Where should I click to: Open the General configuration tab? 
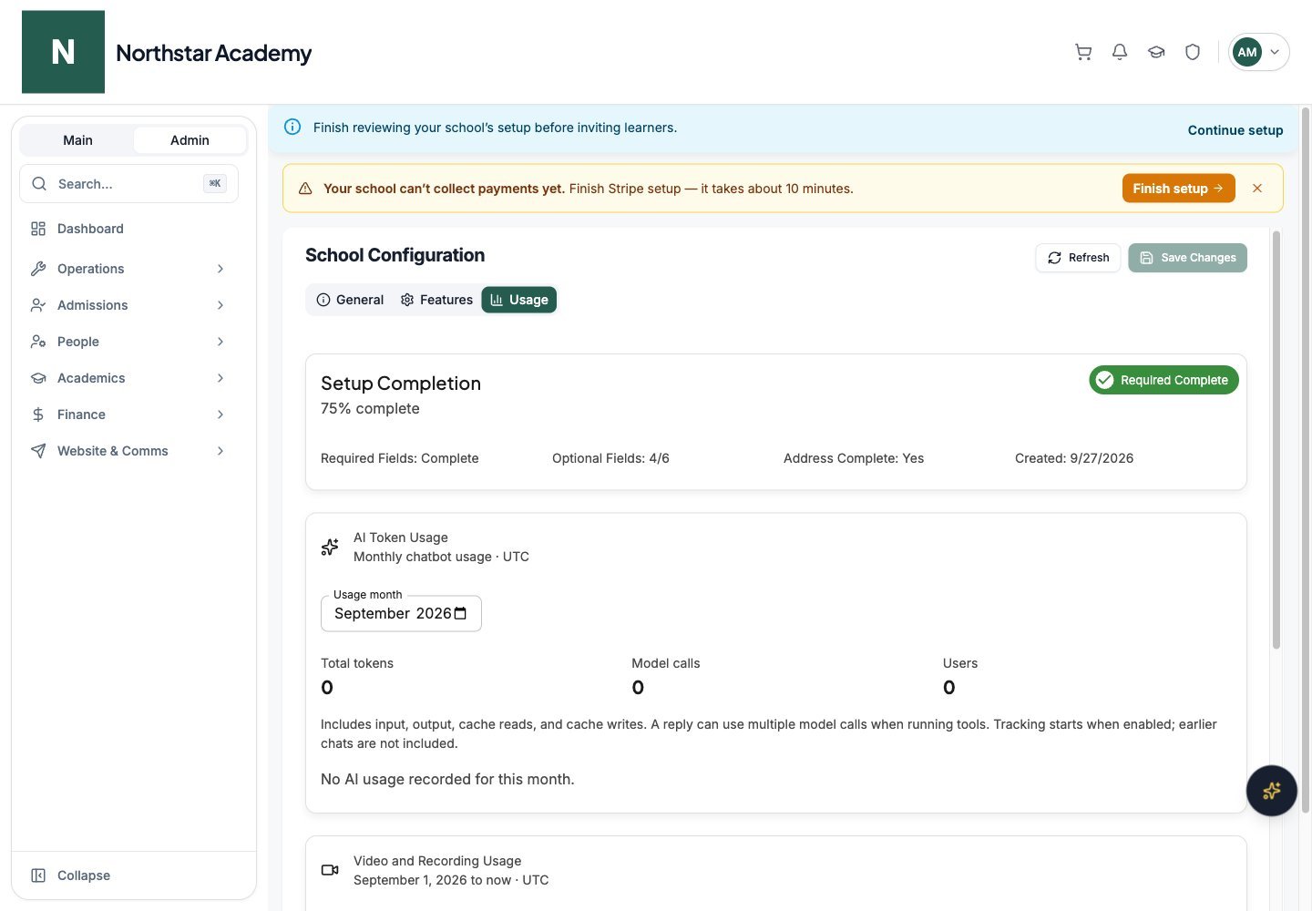(350, 300)
